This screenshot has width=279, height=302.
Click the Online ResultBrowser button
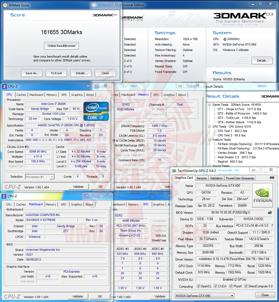(62, 46)
